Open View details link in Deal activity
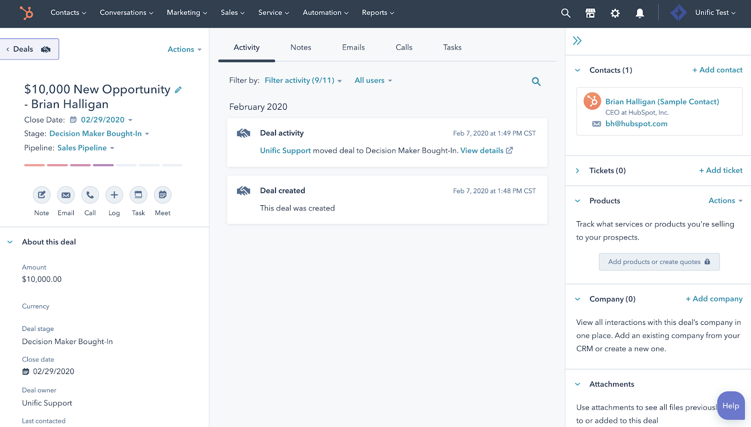751x427 pixels. point(482,150)
